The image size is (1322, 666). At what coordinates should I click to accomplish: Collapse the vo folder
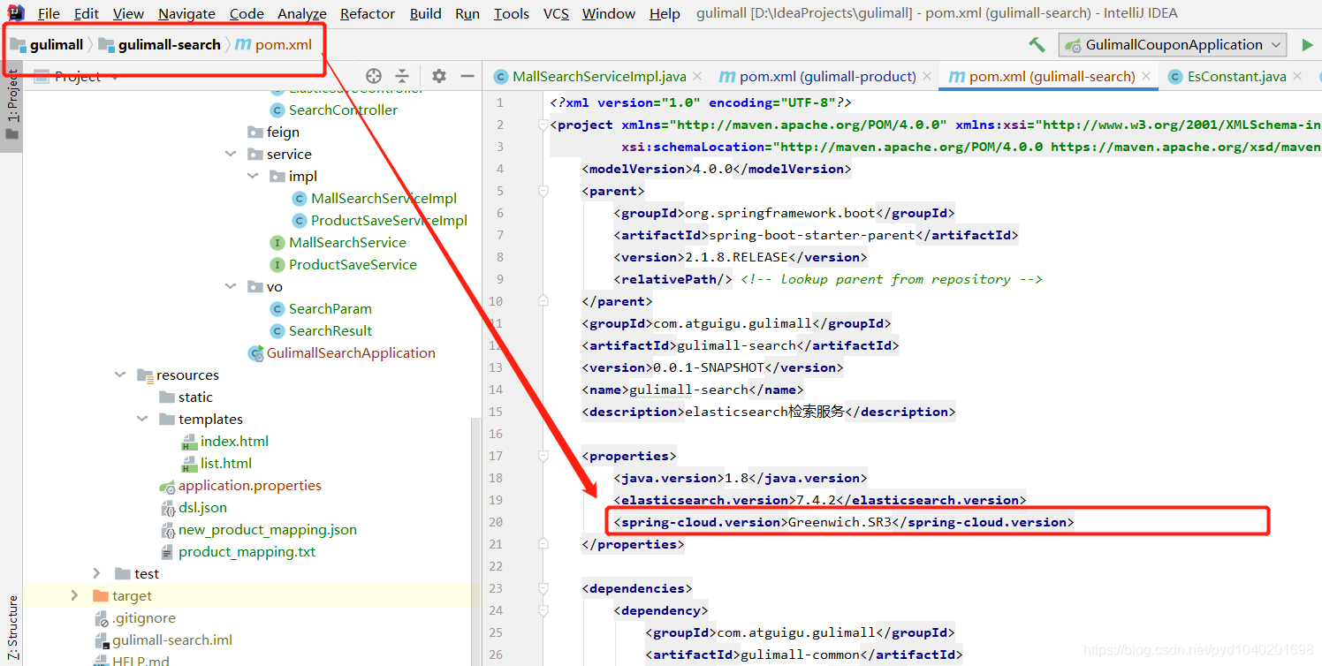pos(231,287)
